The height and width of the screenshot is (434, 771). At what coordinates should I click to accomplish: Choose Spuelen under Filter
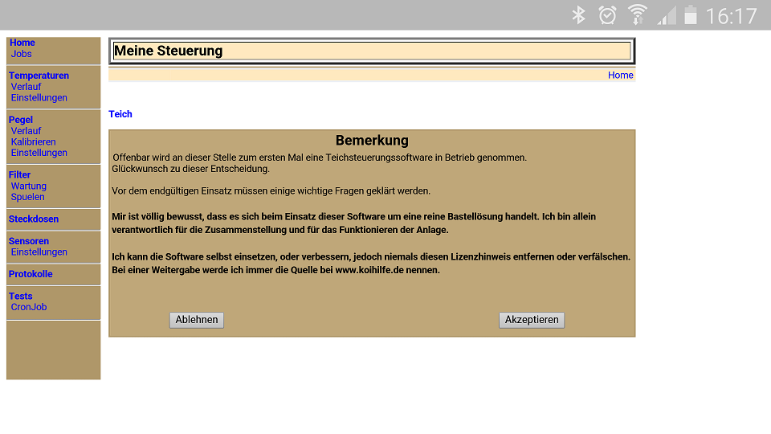28,197
